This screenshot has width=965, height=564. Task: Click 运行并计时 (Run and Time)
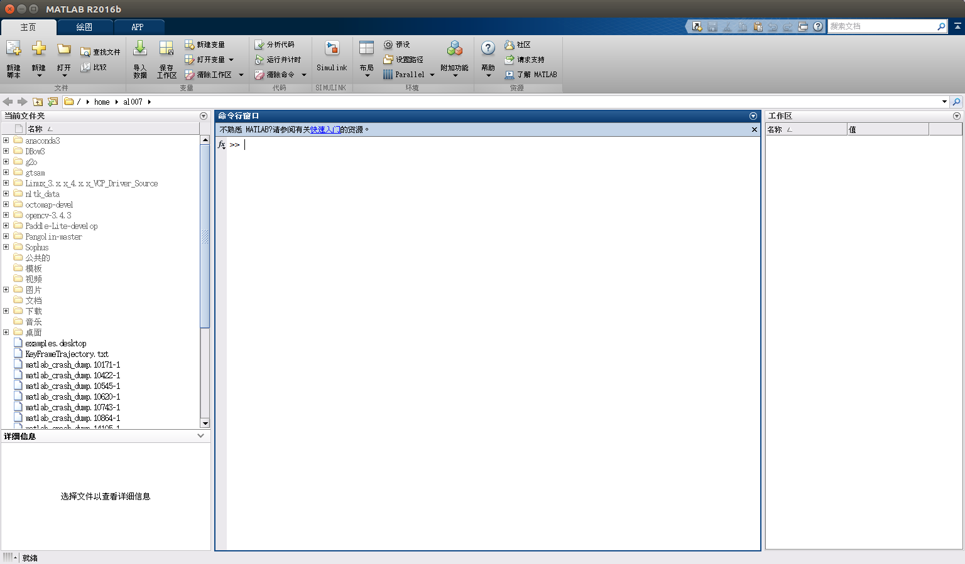[x=278, y=60]
